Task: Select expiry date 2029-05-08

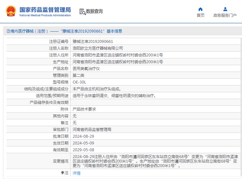Action: (x=83, y=150)
